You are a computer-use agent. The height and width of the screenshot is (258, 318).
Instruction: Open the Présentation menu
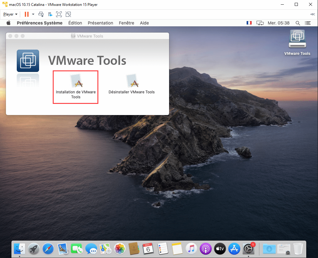click(101, 23)
